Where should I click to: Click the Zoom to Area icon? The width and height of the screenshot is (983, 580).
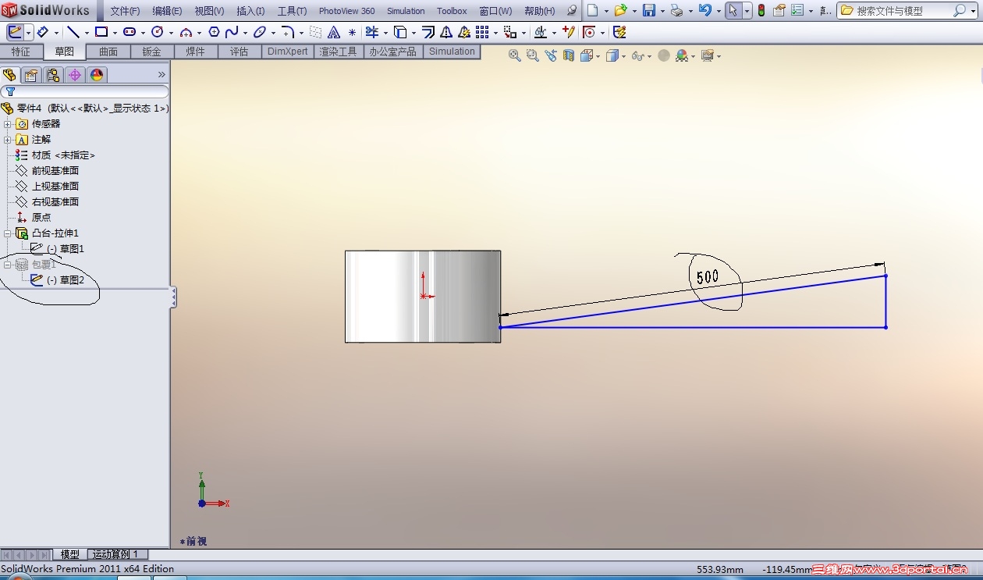(x=533, y=55)
